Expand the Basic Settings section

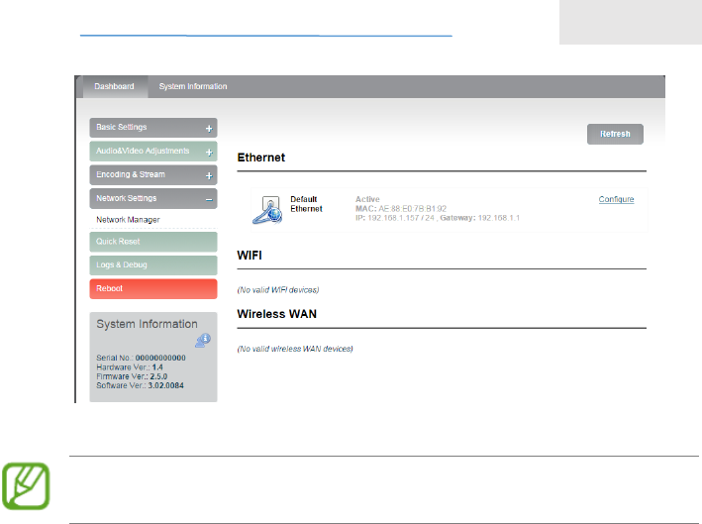point(153,128)
